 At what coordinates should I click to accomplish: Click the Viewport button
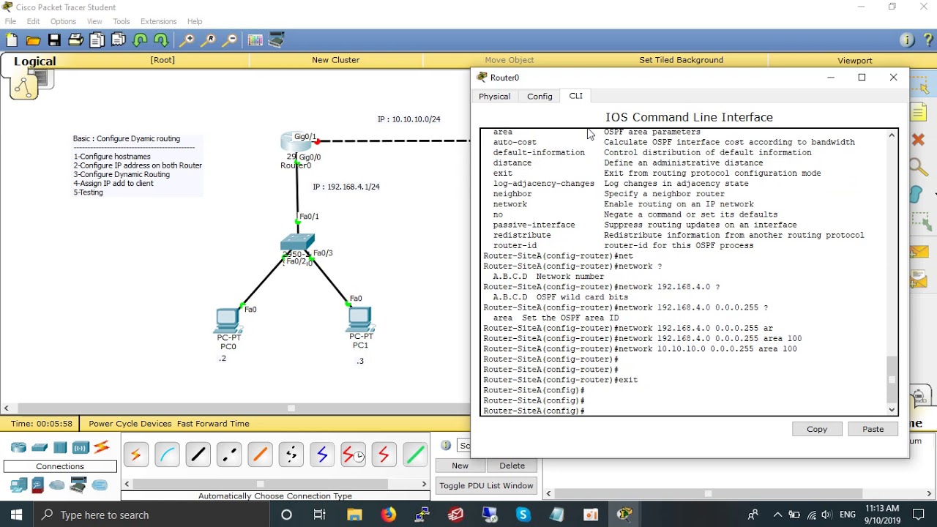[x=855, y=60]
